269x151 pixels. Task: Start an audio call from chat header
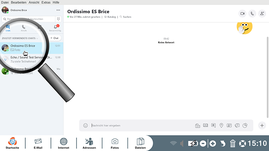(x=252, y=14)
